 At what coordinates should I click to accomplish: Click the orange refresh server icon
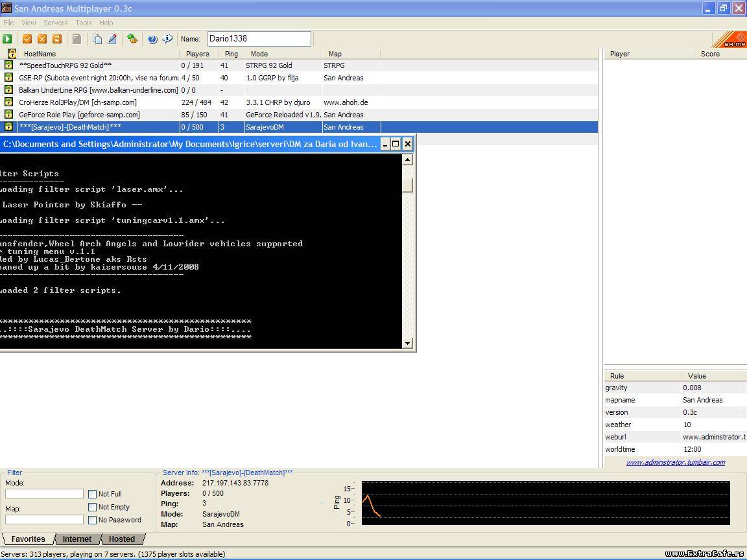click(x=57, y=39)
